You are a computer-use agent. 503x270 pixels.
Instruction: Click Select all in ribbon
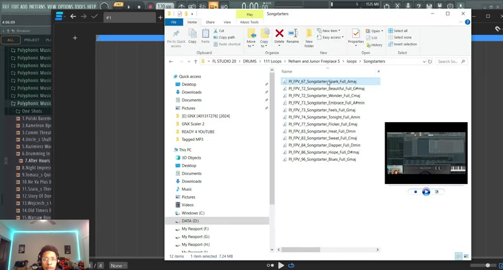click(x=398, y=31)
